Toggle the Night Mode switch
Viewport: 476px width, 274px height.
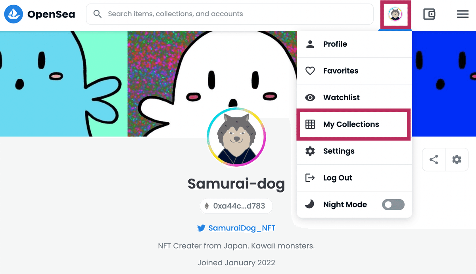pyautogui.click(x=393, y=205)
